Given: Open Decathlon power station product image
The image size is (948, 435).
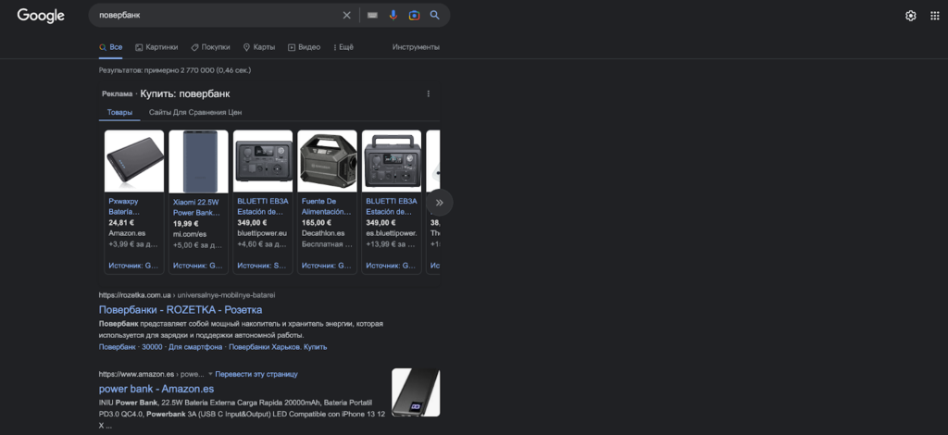Looking at the screenshot, I should pos(327,161).
